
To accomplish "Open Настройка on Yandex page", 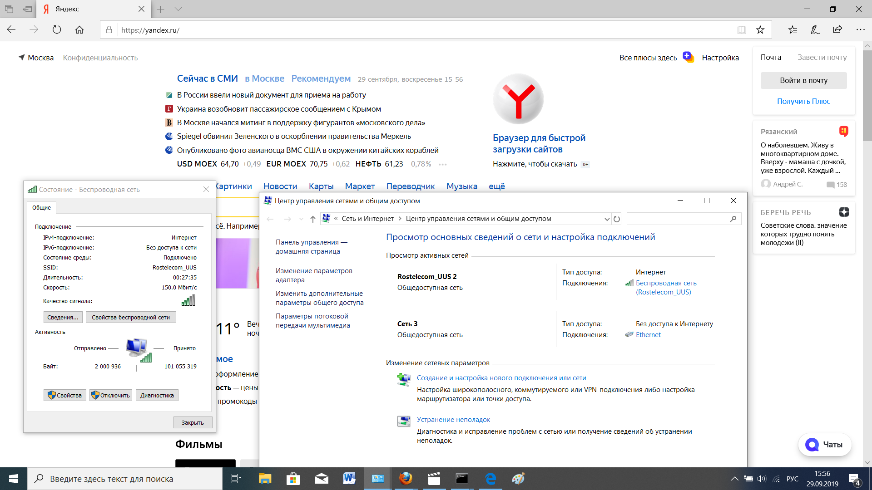I will (x=720, y=58).
